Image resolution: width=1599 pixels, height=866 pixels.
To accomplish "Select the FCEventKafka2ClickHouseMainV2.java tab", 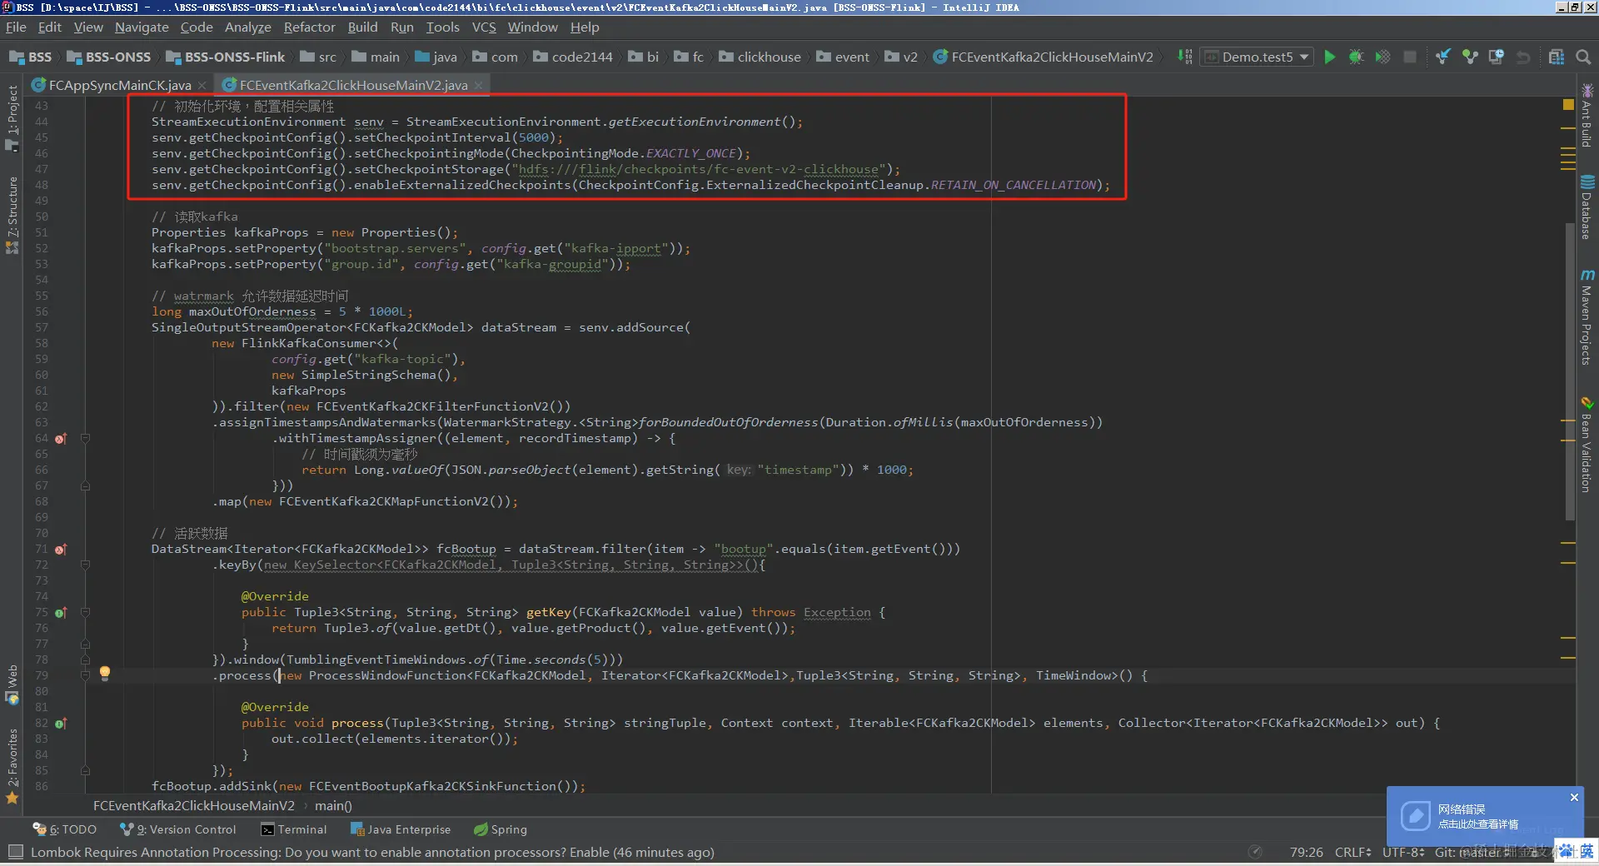I will point(353,85).
